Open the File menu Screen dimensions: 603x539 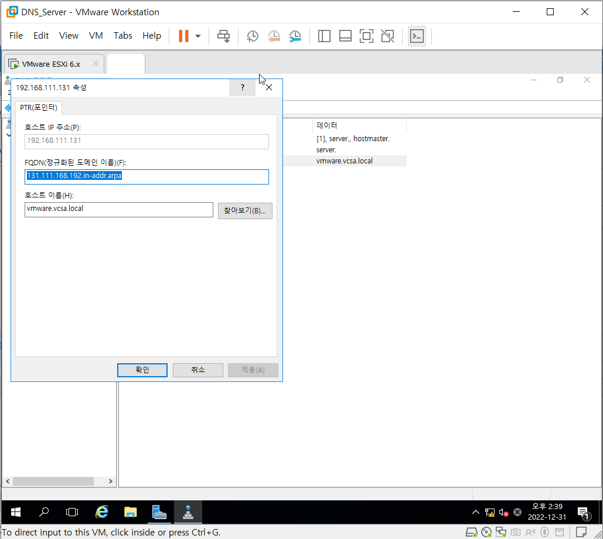pyautogui.click(x=16, y=35)
